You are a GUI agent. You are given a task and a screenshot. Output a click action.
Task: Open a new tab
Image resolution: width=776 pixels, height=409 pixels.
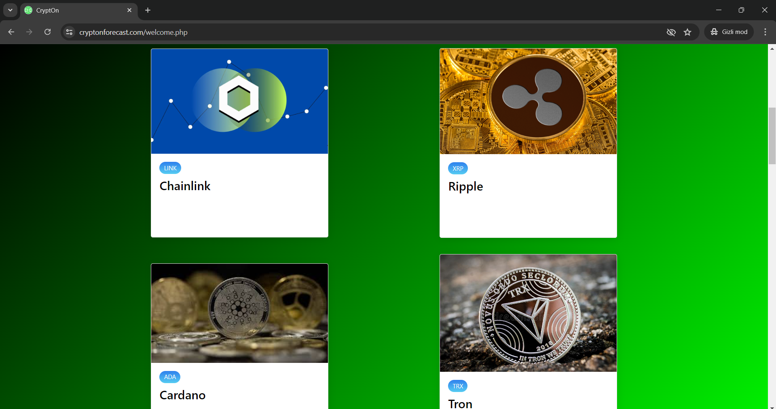148,10
